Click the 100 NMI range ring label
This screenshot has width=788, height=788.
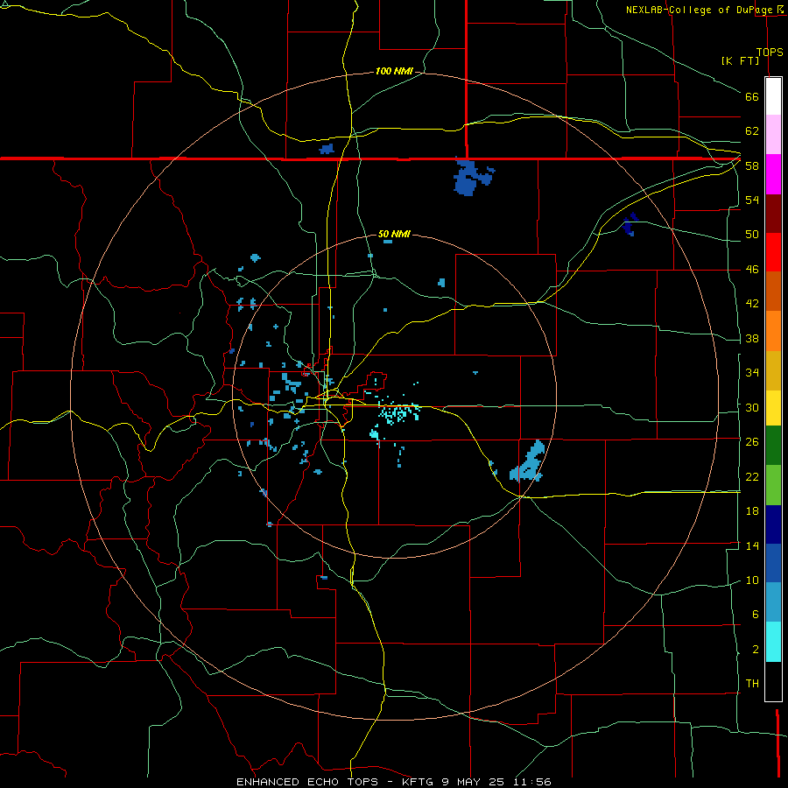point(394,72)
